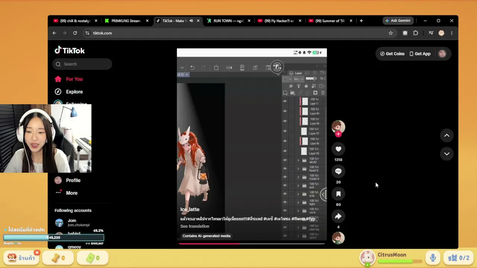This screenshot has height=268, width=477.
Task: Bookmark the video to favorites
Action: (x=338, y=194)
